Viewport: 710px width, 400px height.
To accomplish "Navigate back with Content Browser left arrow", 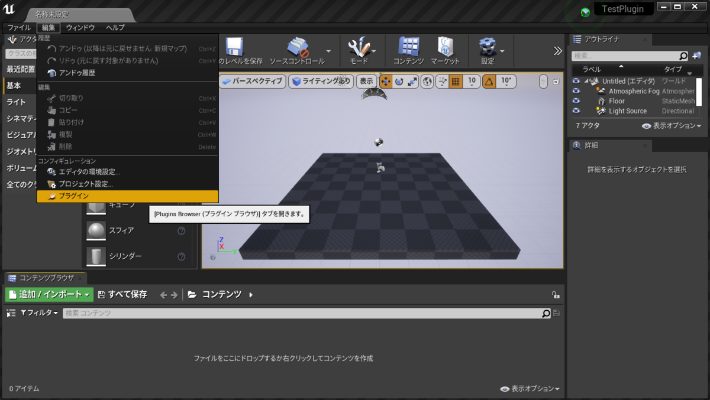I will (x=164, y=294).
